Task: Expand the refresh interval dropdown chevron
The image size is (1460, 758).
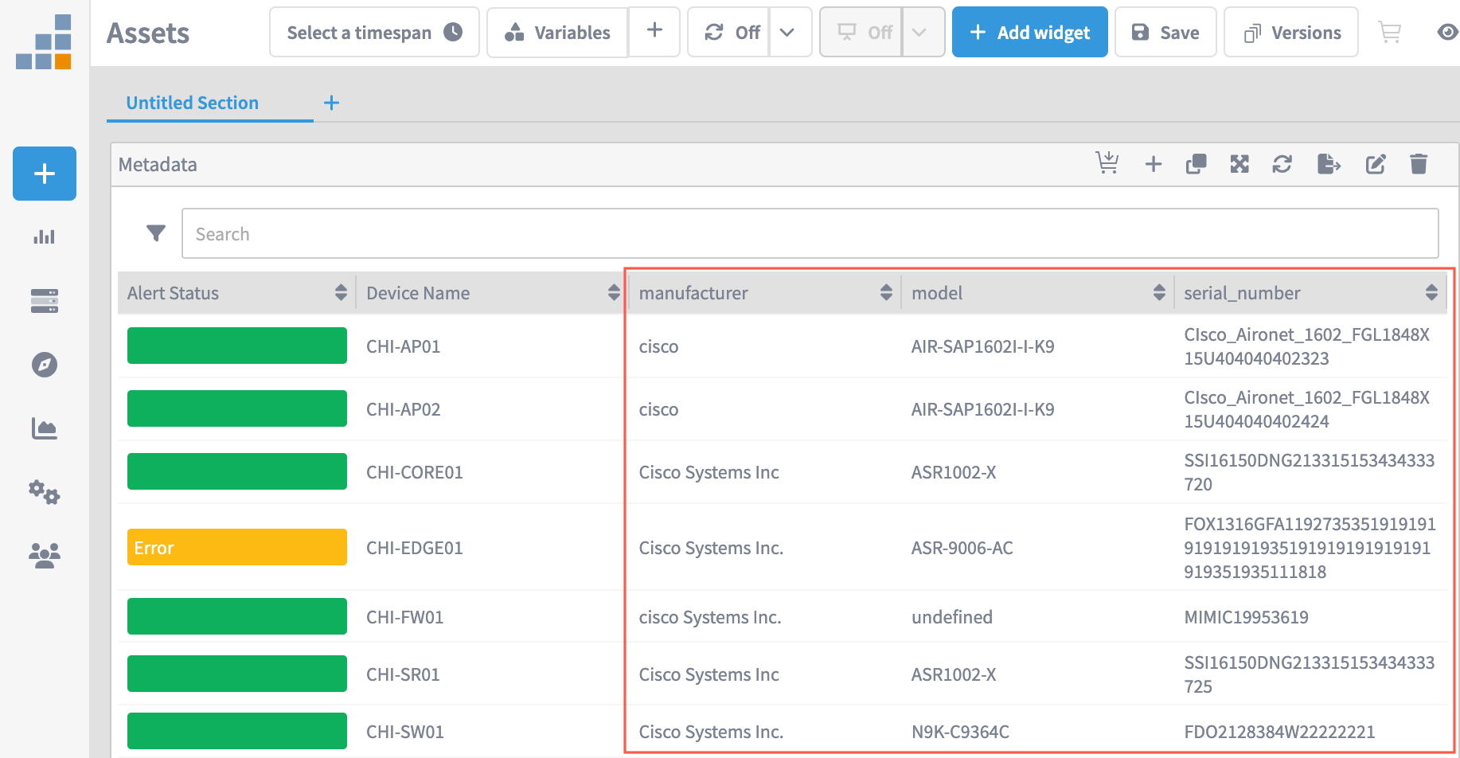Action: point(788,32)
